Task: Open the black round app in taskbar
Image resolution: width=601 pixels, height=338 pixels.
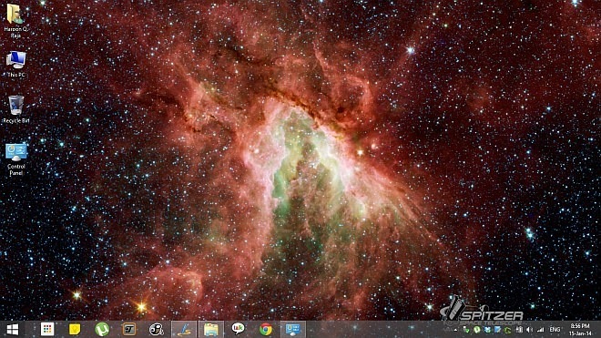Action: click(157, 329)
